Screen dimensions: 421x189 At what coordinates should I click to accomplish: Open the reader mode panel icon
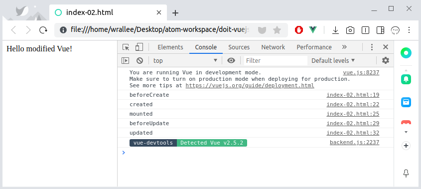(x=365, y=30)
